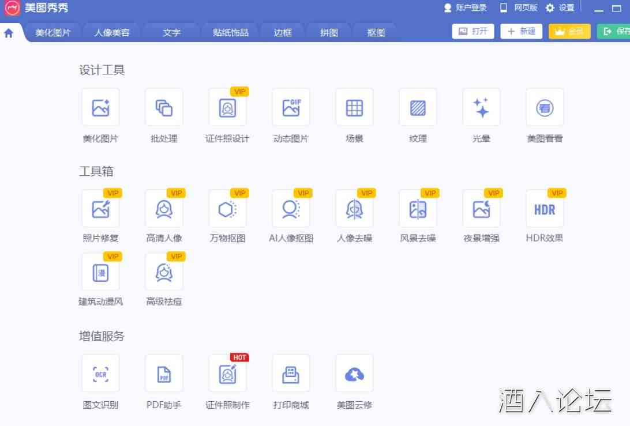The width and height of the screenshot is (630, 426).
Task: Open 美图云修 cloud retouch
Action: (x=354, y=374)
